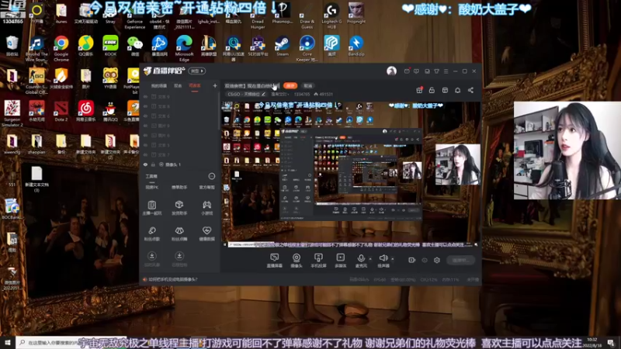Image resolution: width=621 pixels, height=349 pixels.
Task: Add the screen capture source (直播屏幕)
Action: [274, 261]
